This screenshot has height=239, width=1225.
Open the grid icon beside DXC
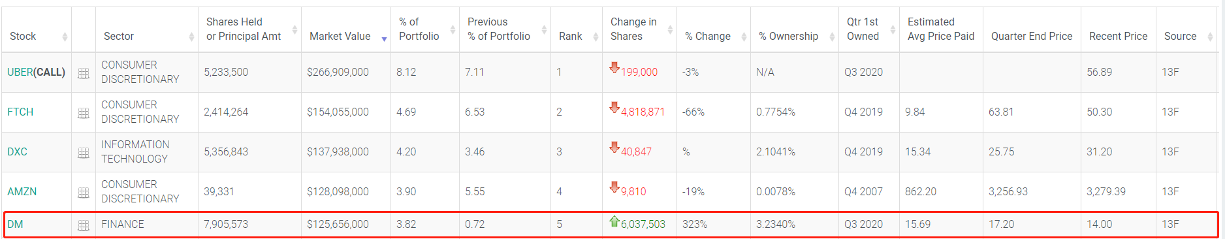84,153
